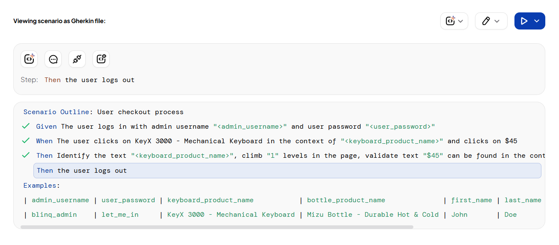The height and width of the screenshot is (245, 559).
Task: Click the AI code icon in the step toolbar
Action: point(29,59)
